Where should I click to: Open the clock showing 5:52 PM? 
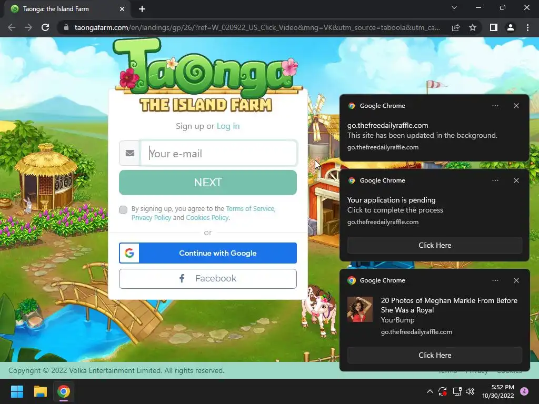[498, 391]
